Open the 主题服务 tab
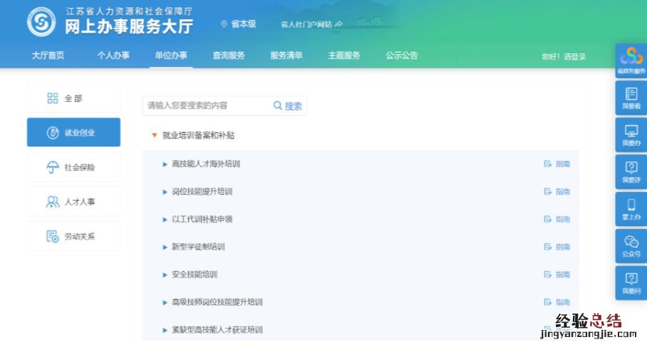647x347 pixels. pos(344,55)
